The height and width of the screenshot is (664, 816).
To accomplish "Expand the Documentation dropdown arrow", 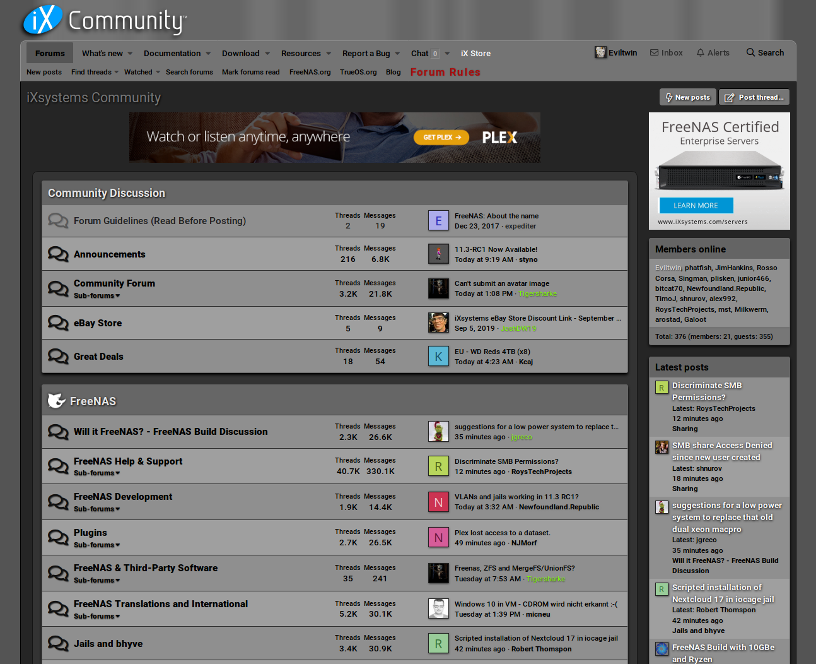I will pyautogui.click(x=208, y=54).
